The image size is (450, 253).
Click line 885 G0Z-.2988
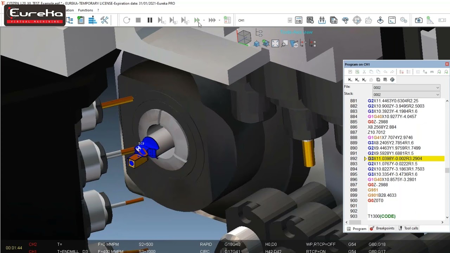[x=378, y=122]
